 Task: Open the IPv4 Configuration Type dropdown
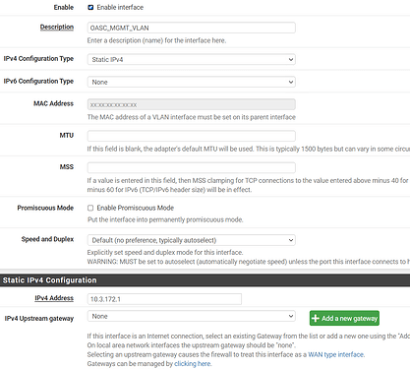[192, 59]
